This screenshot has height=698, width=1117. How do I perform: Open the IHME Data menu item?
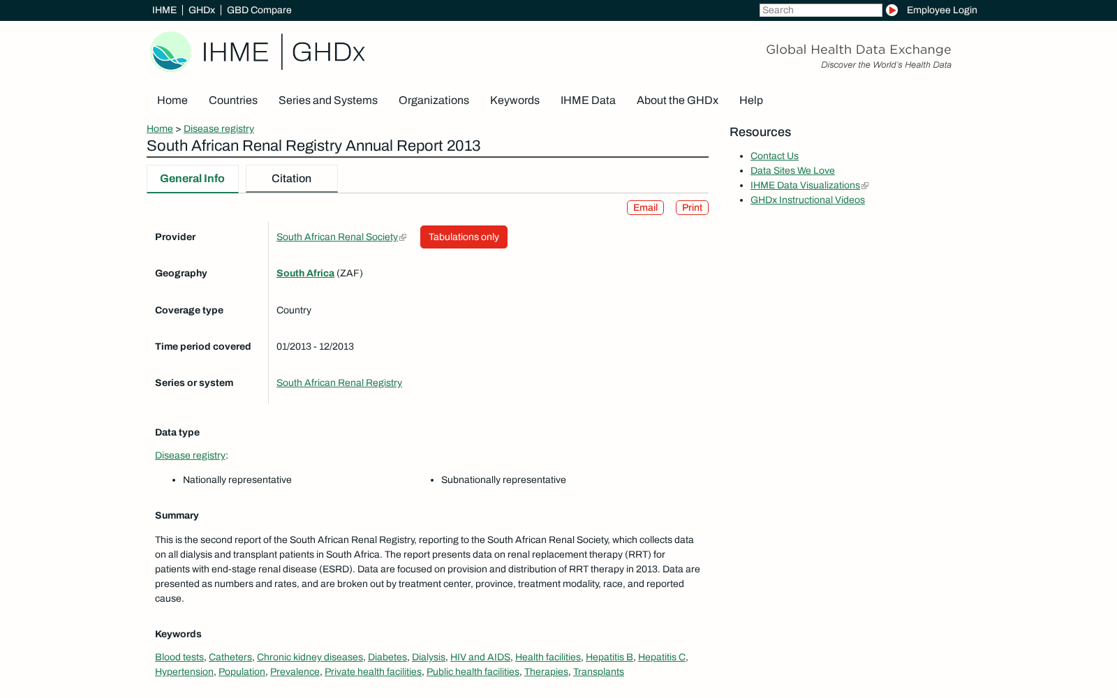(x=588, y=101)
